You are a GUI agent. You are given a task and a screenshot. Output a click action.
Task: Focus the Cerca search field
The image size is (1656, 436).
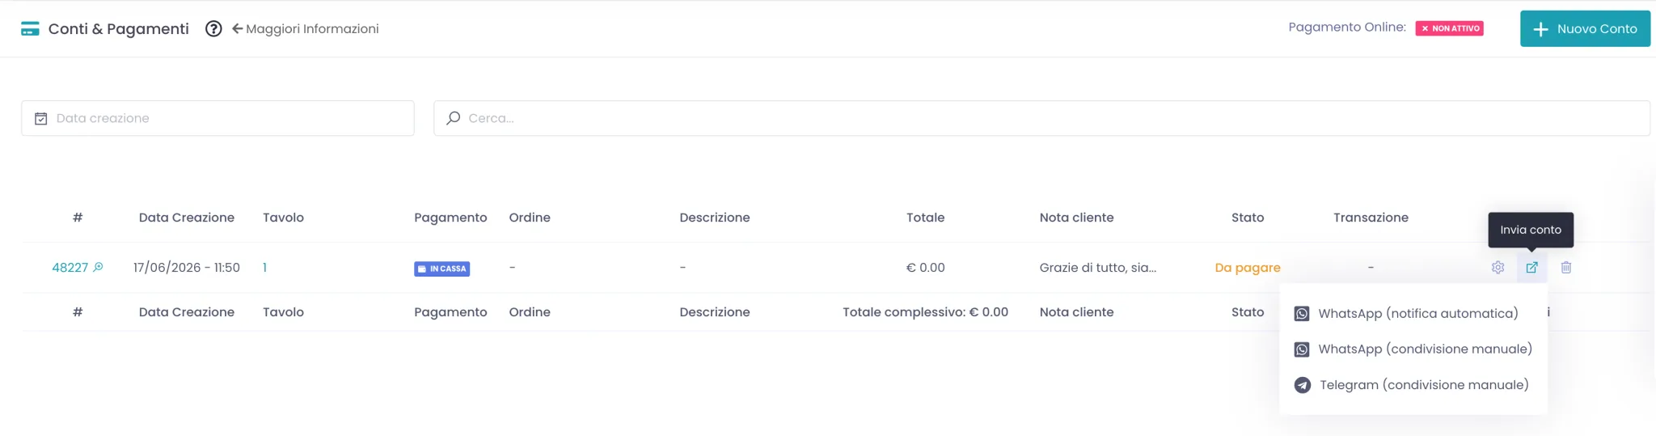1041,118
